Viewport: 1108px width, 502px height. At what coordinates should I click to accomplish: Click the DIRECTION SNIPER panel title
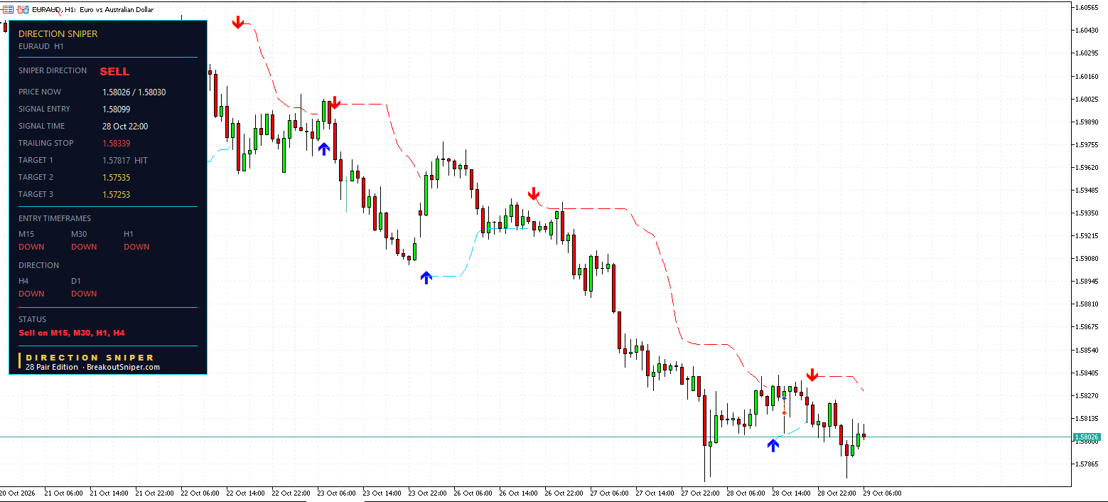(58, 33)
